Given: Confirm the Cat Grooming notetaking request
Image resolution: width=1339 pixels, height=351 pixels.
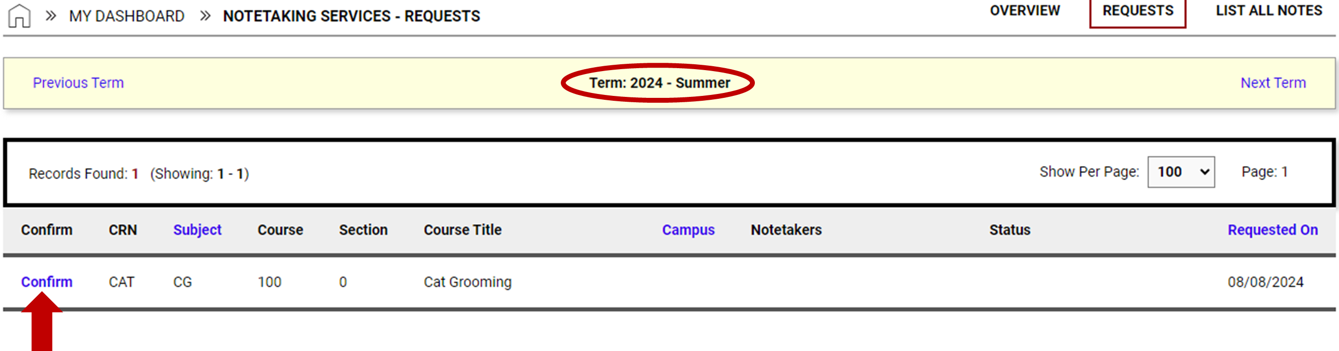Looking at the screenshot, I should click(47, 282).
